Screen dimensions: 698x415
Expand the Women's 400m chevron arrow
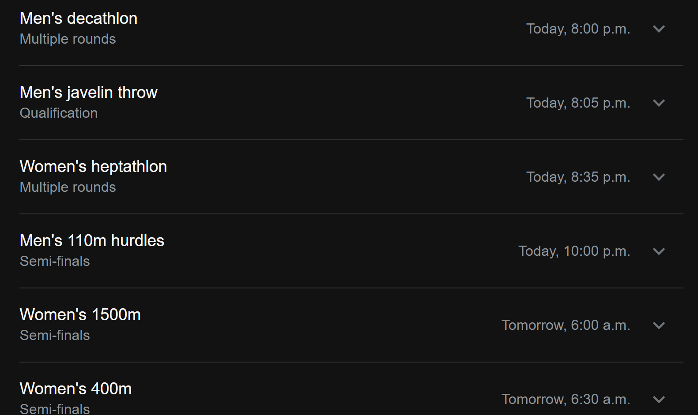pyautogui.click(x=659, y=400)
